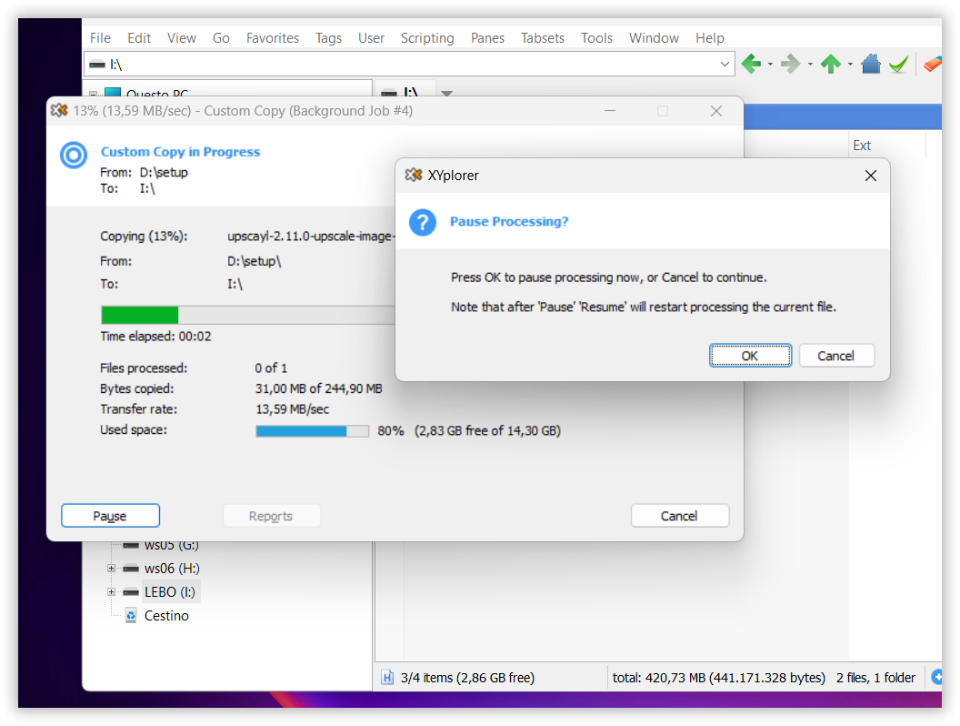Open the Help menu
The image size is (960, 726).
pyautogui.click(x=710, y=38)
